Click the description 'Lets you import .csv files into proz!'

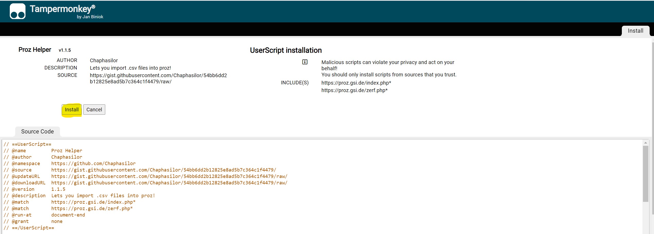(x=130, y=68)
